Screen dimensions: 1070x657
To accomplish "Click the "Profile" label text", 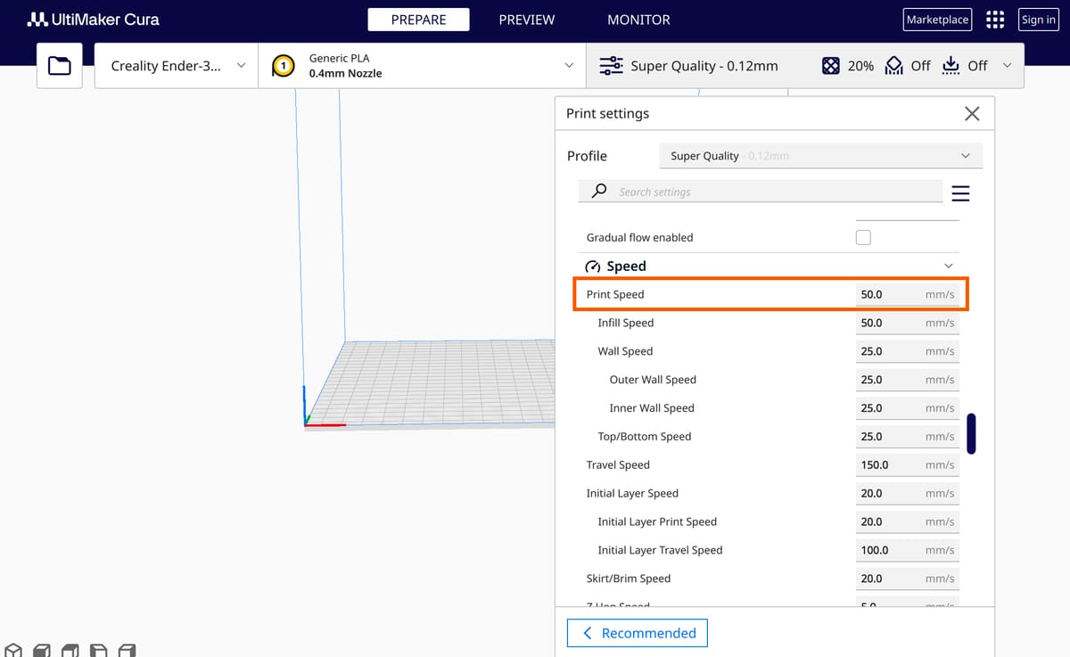I will click(x=587, y=156).
